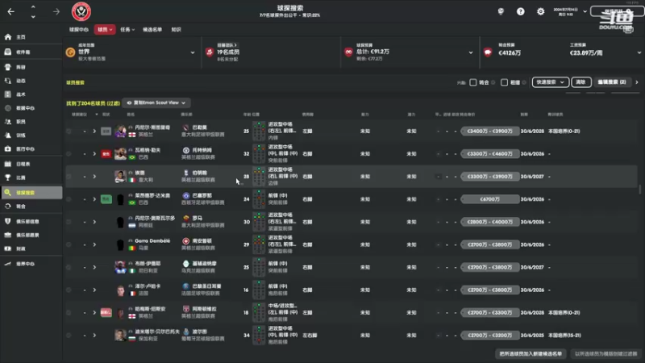Go forward with the right arrow

pyautogui.click(x=56, y=11)
